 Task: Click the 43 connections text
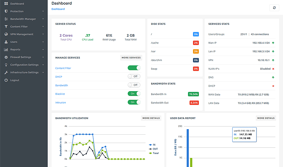(260, 34)
